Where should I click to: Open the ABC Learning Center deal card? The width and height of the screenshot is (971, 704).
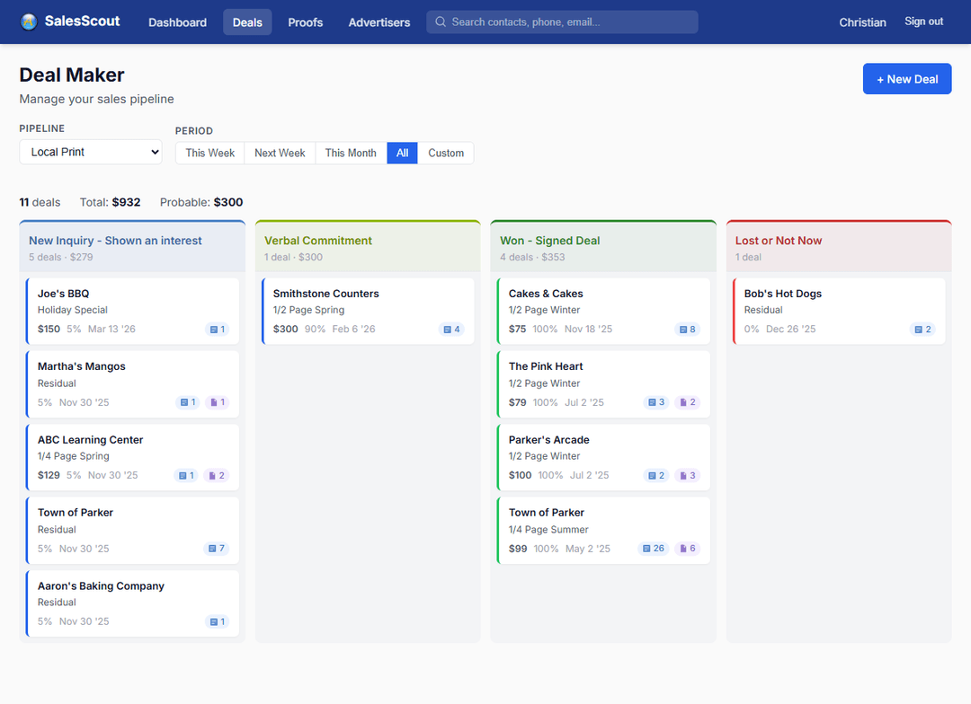(132, 457)
